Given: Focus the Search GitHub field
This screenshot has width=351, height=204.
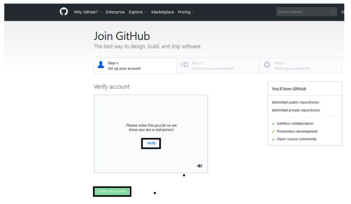Looking at the screenshot, I should click(x=306, y=12).
